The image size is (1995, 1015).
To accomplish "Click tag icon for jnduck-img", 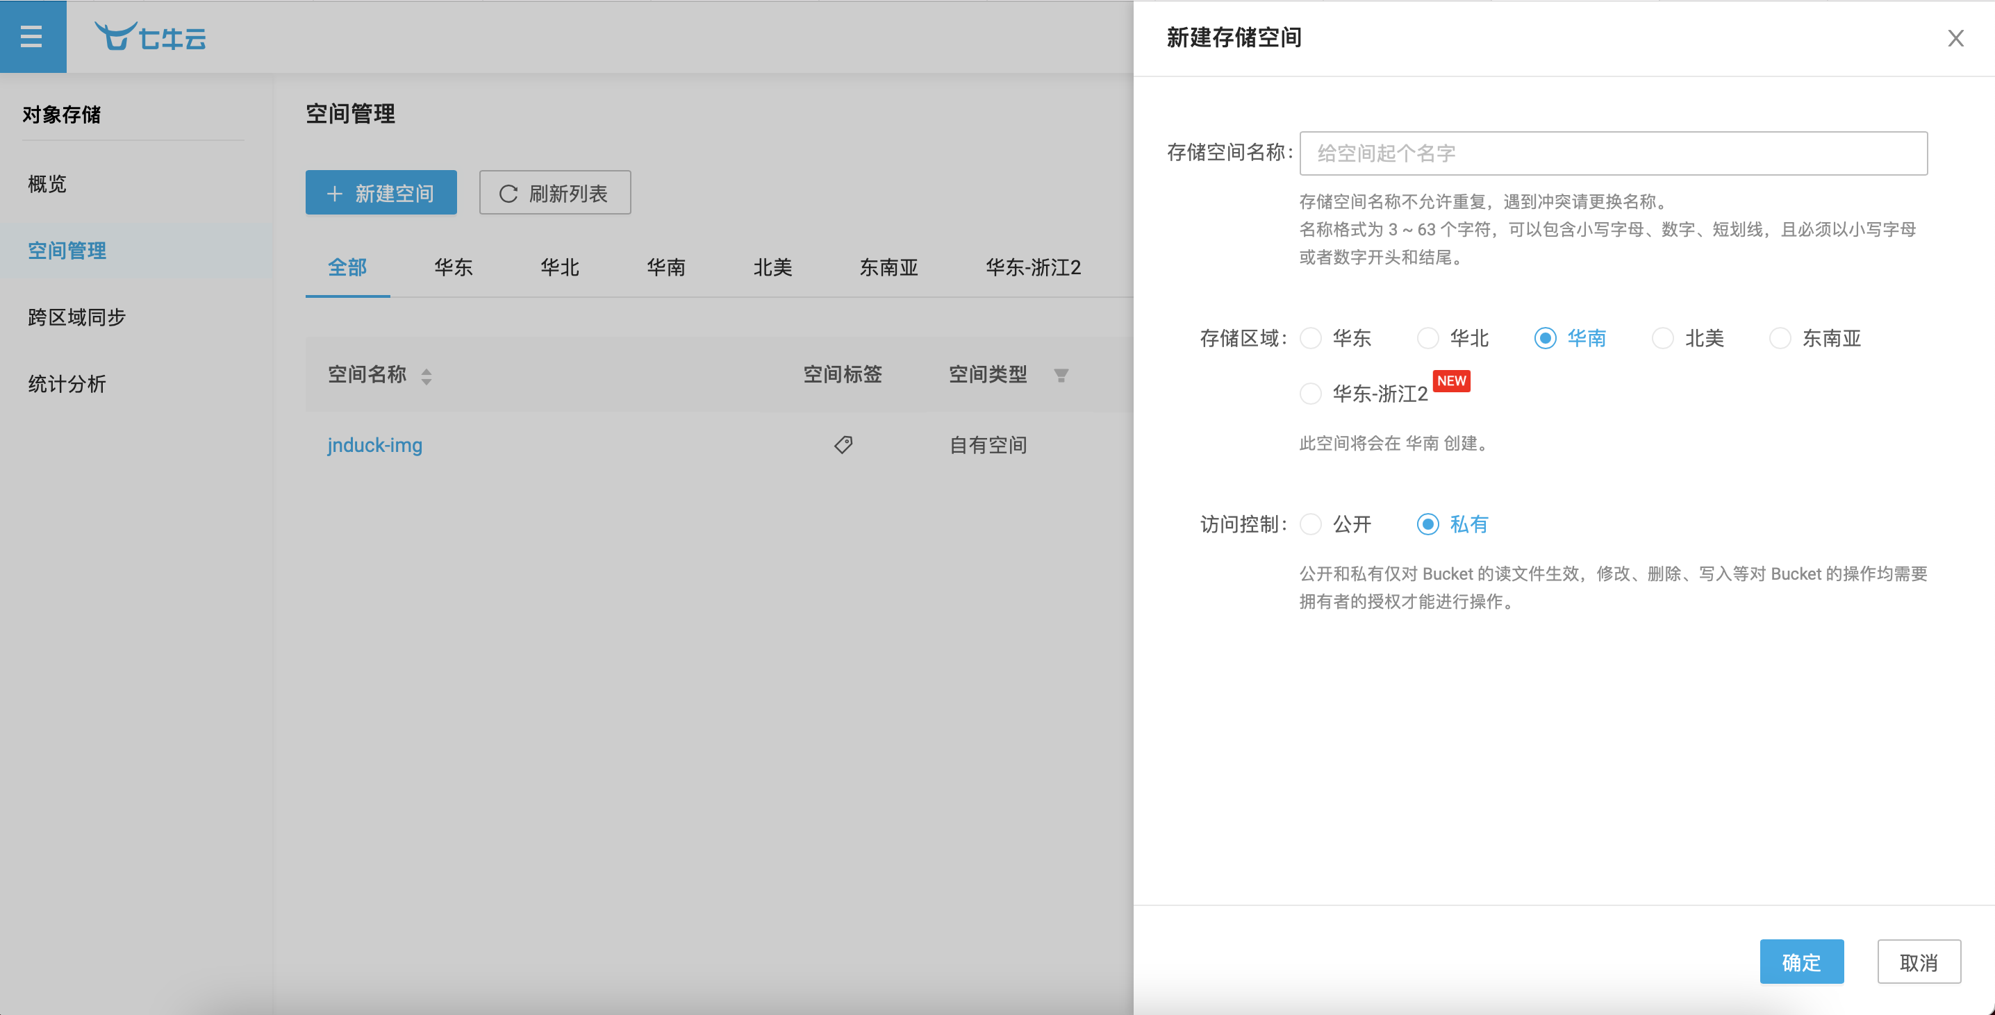I will tap(843, 444).
